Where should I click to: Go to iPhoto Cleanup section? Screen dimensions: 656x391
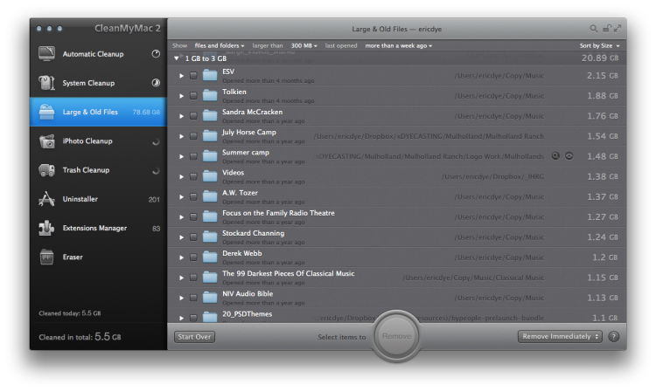[x=98, y=141]
